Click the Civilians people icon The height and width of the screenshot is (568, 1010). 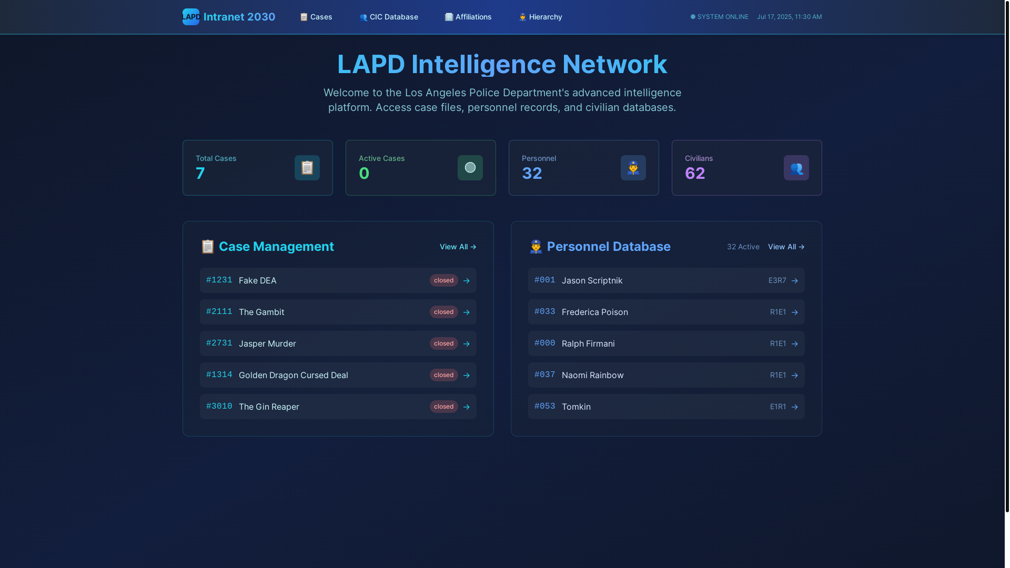pos(796,168)
